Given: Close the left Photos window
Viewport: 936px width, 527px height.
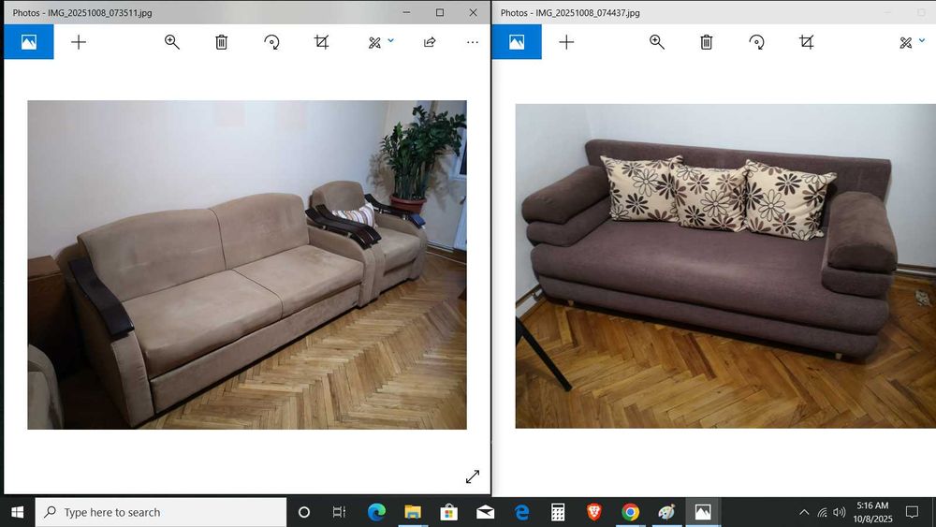Looking at the screenshot, I should pyautogui.click(x=474, y=12).
